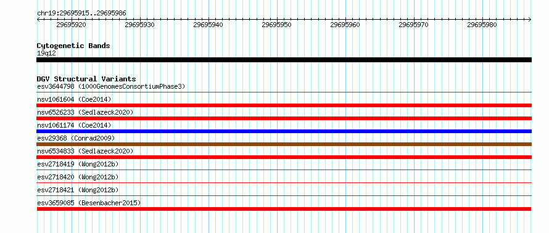The width and height of the screenshot is (549, 233).
Task: Click the red nsv6526233 variant bar
Action: (284, 118)
